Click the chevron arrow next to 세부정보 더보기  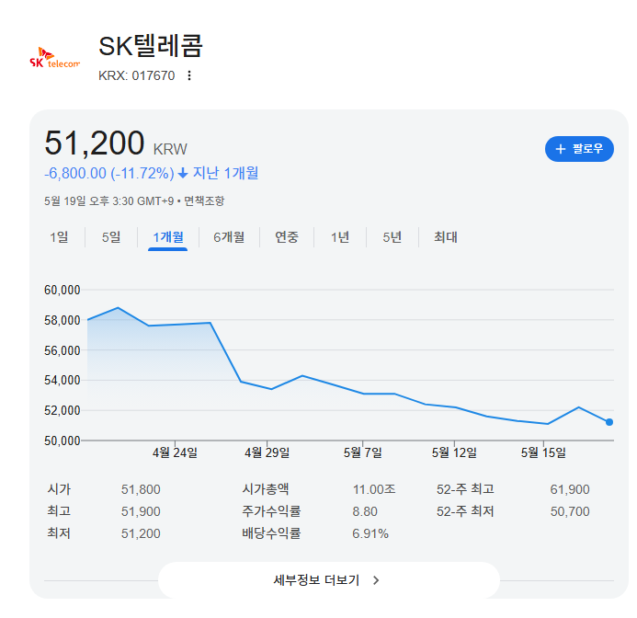tap(376, 580)
